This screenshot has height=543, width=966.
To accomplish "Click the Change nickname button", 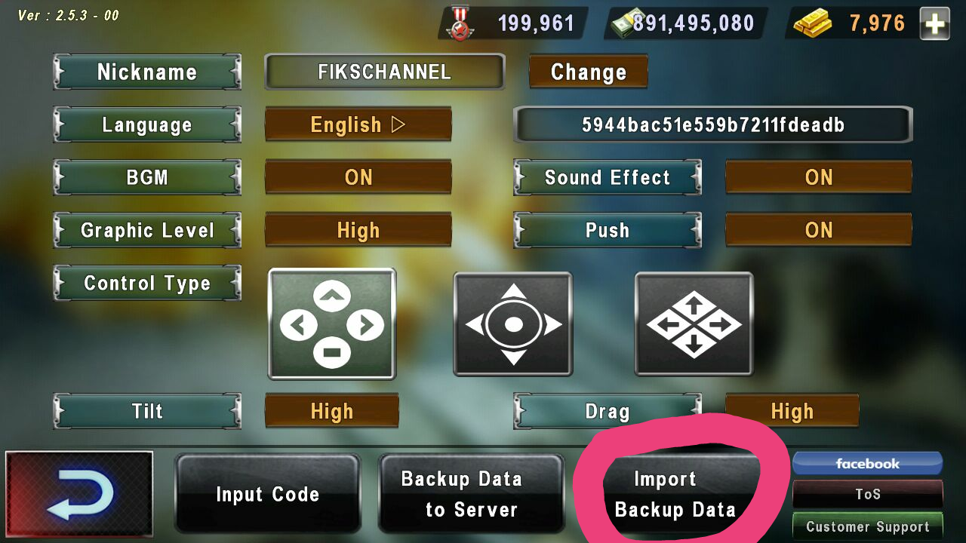I will 589,72.
